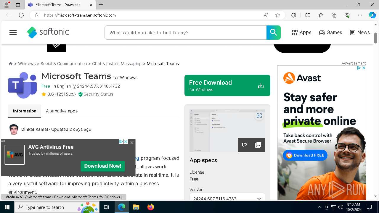Close the AVG Antivirus ad

pos(132,142)
